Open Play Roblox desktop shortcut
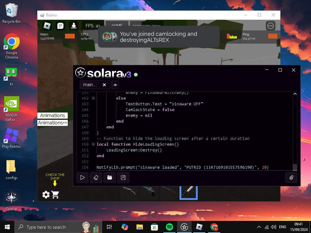Screen dimensions: 311x233 [x=12, y=138]
